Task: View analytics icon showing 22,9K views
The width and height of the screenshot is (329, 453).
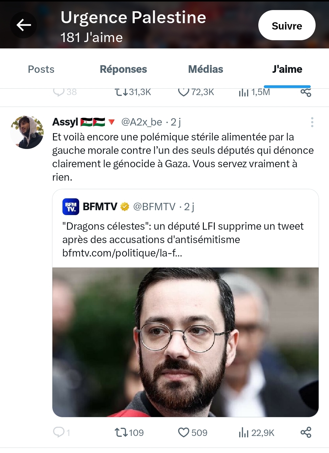Action: pos(244,432)
